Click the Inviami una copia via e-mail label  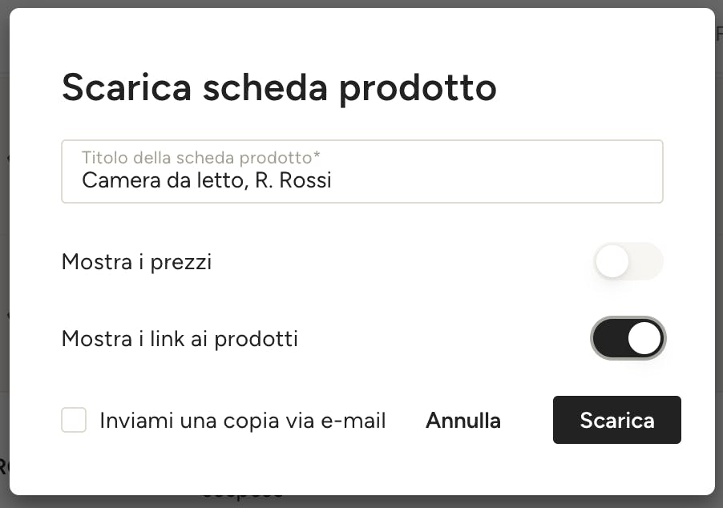pos(243,421)
